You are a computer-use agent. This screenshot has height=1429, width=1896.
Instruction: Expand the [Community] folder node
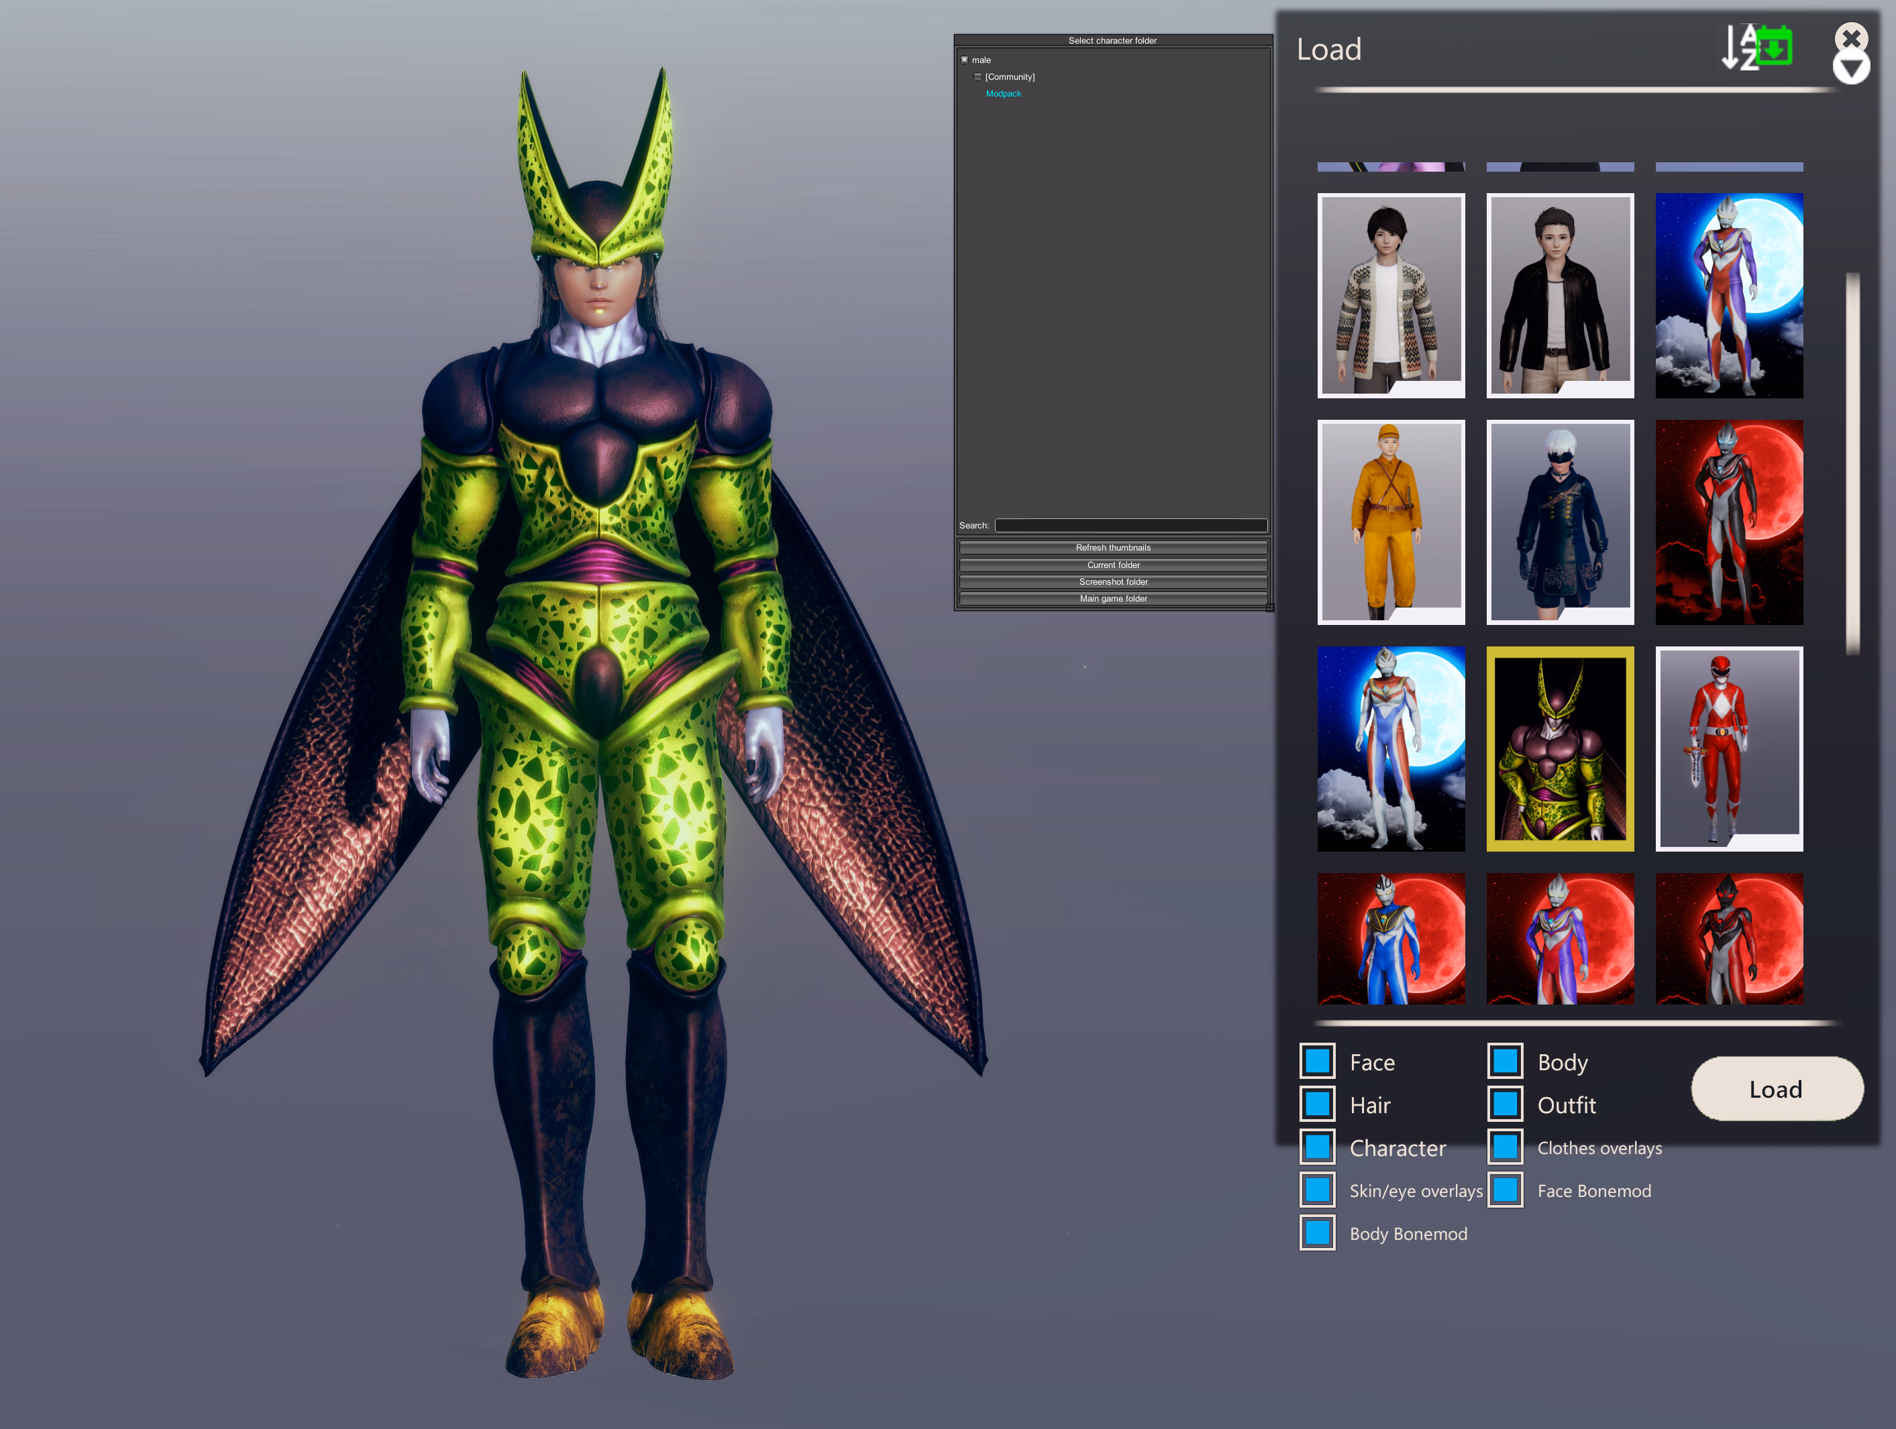click(x=977, y=77)
